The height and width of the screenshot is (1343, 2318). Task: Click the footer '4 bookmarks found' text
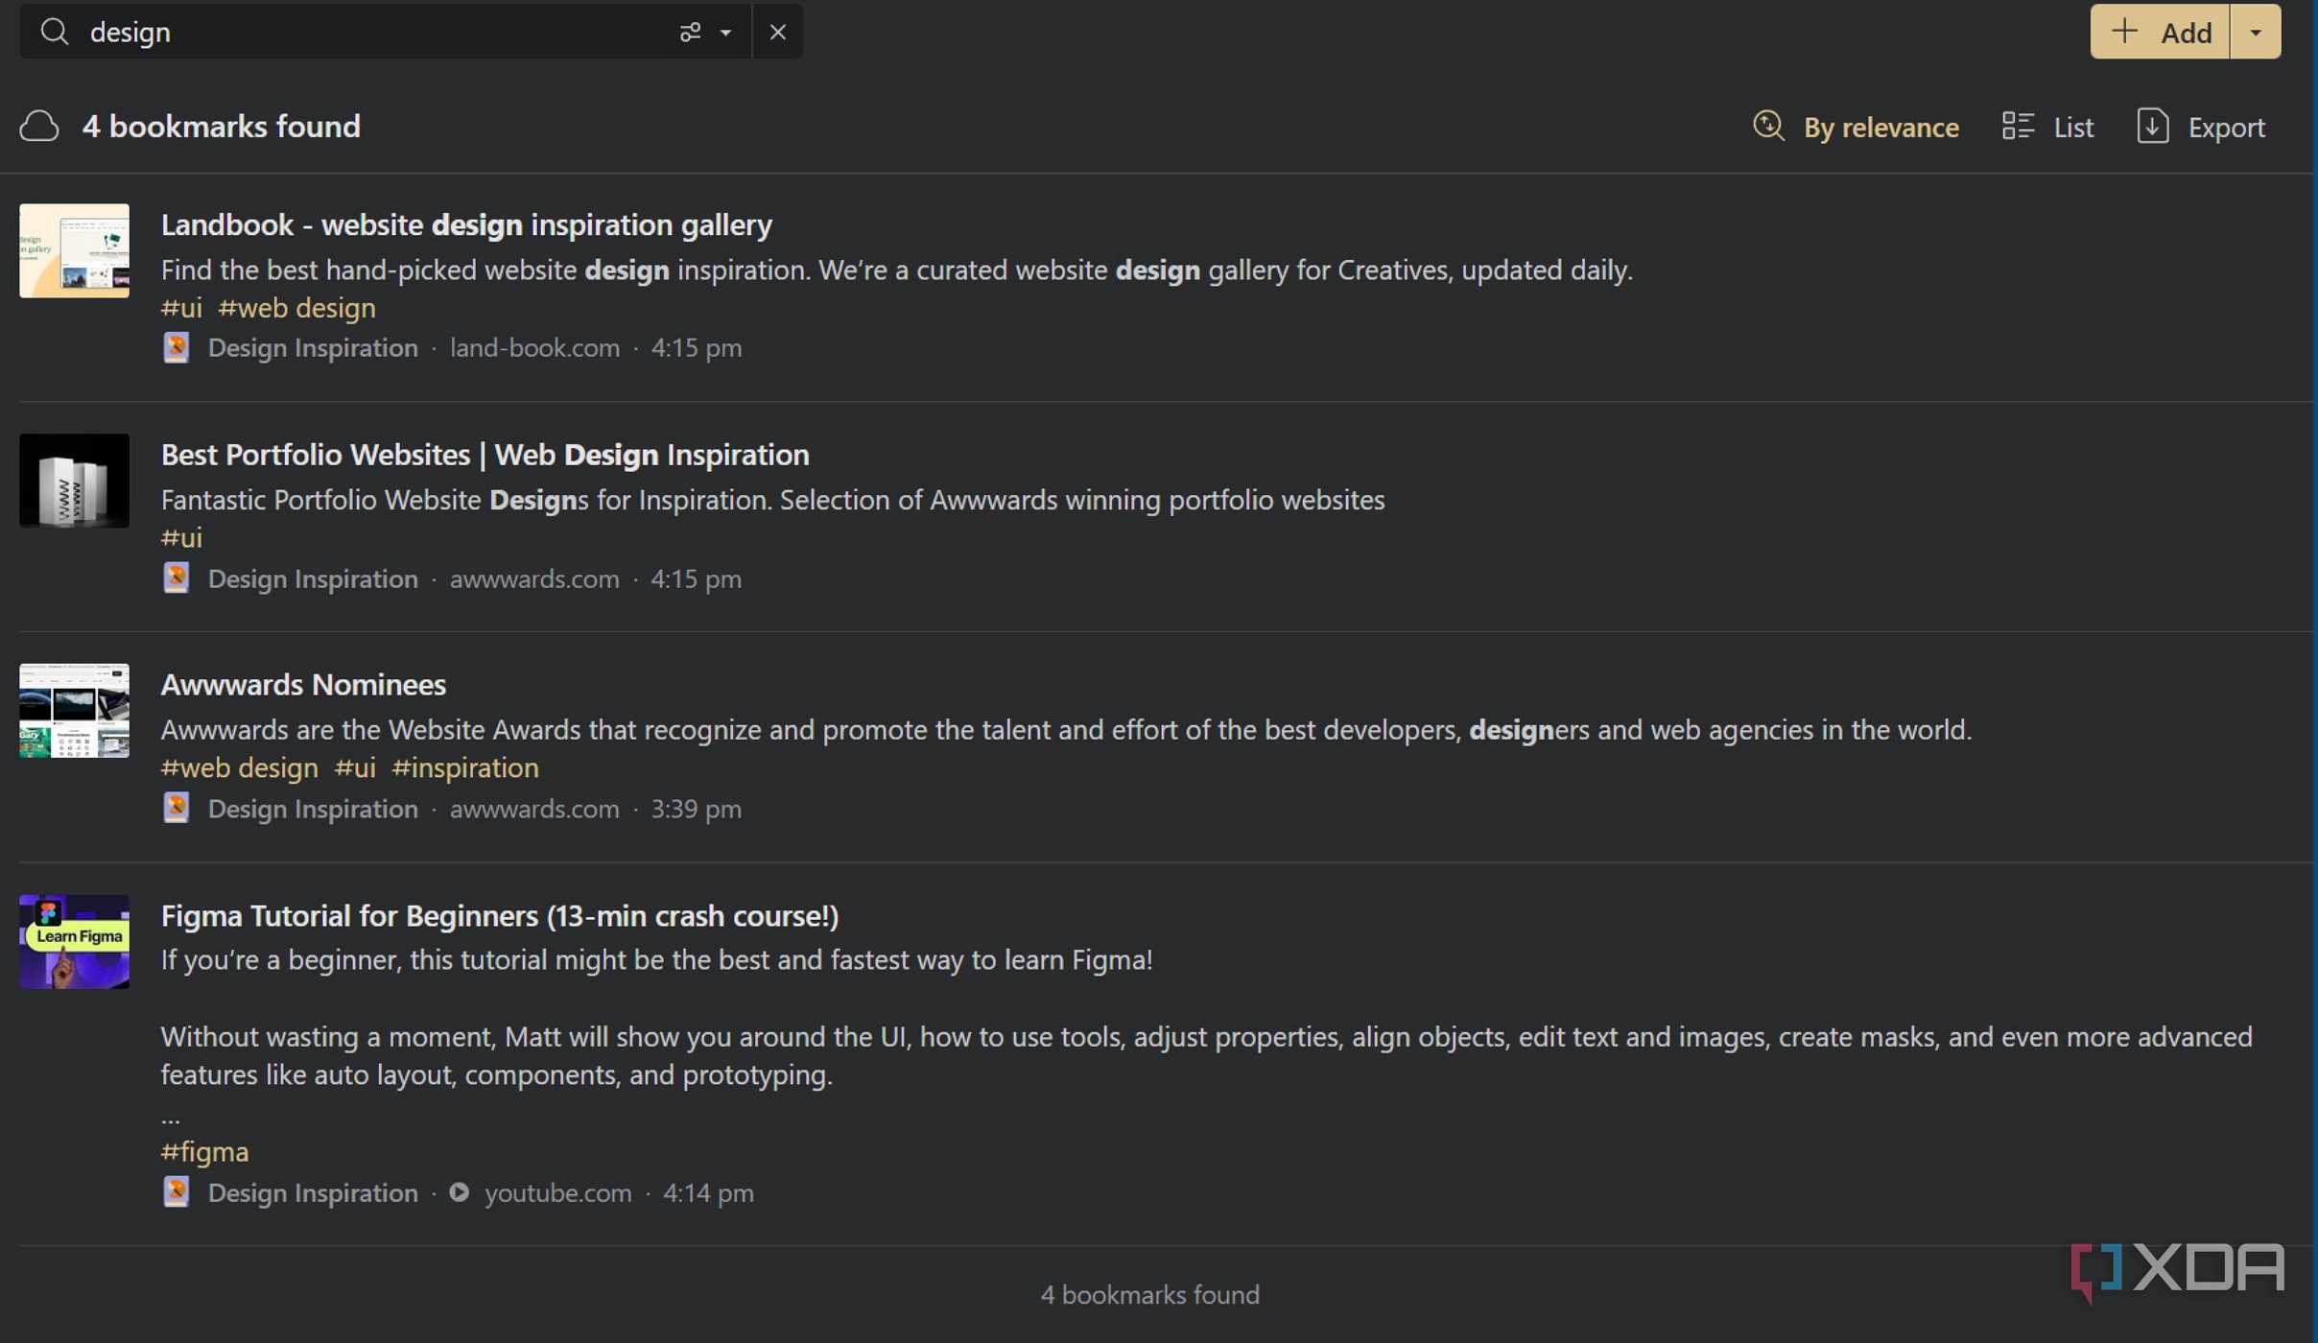pyautogui.click(x=1149, y=1295)
